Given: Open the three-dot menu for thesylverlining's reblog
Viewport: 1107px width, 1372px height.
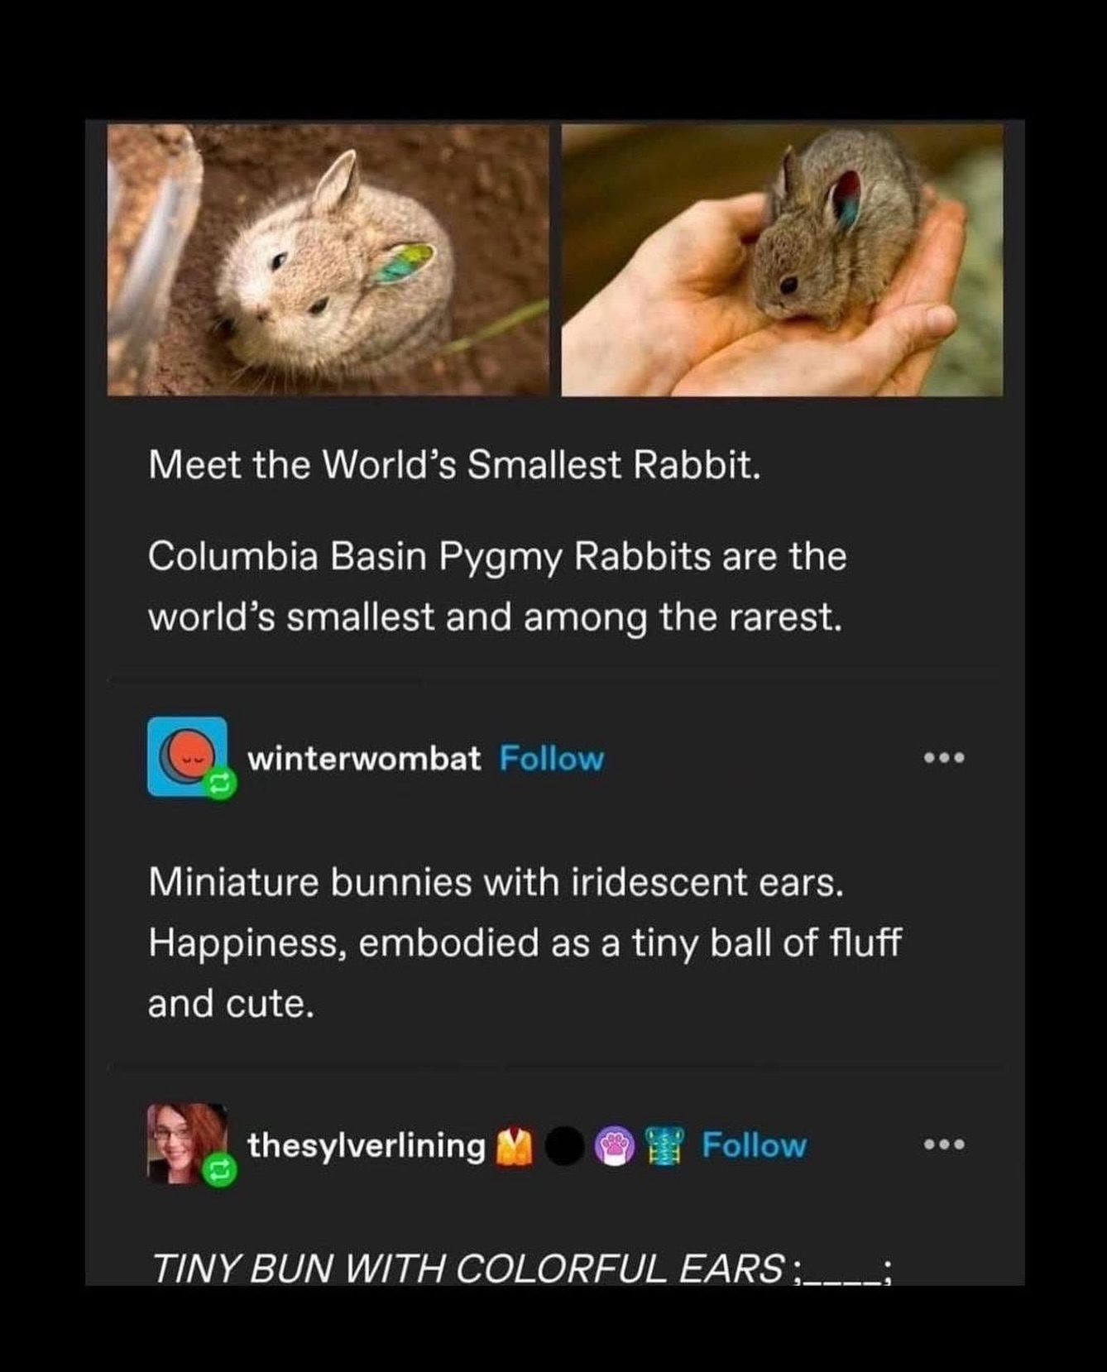Looking at the screenshot, I should pyautogui.click(x=945, y=1145).
